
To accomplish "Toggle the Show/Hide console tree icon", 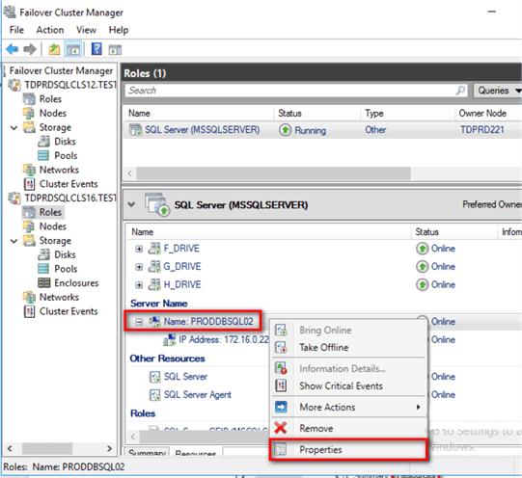I will pos(73,49).
